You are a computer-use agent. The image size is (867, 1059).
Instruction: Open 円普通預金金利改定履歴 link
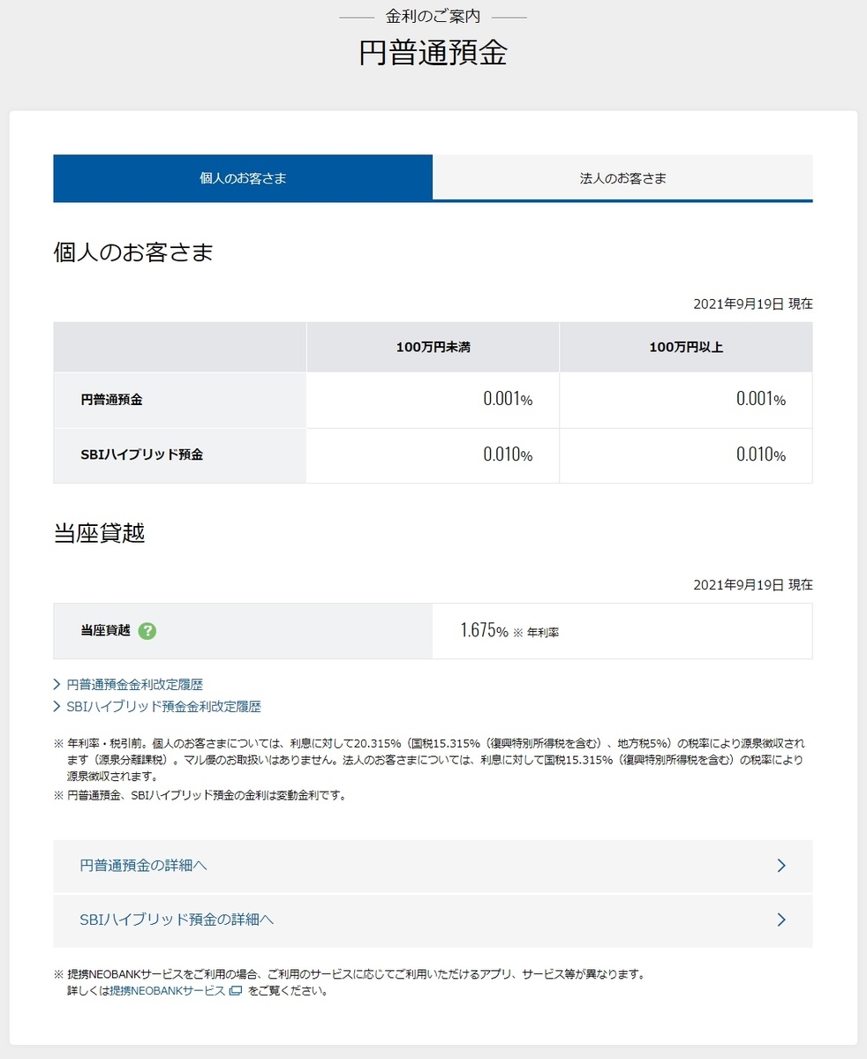(x=135, y=685)
